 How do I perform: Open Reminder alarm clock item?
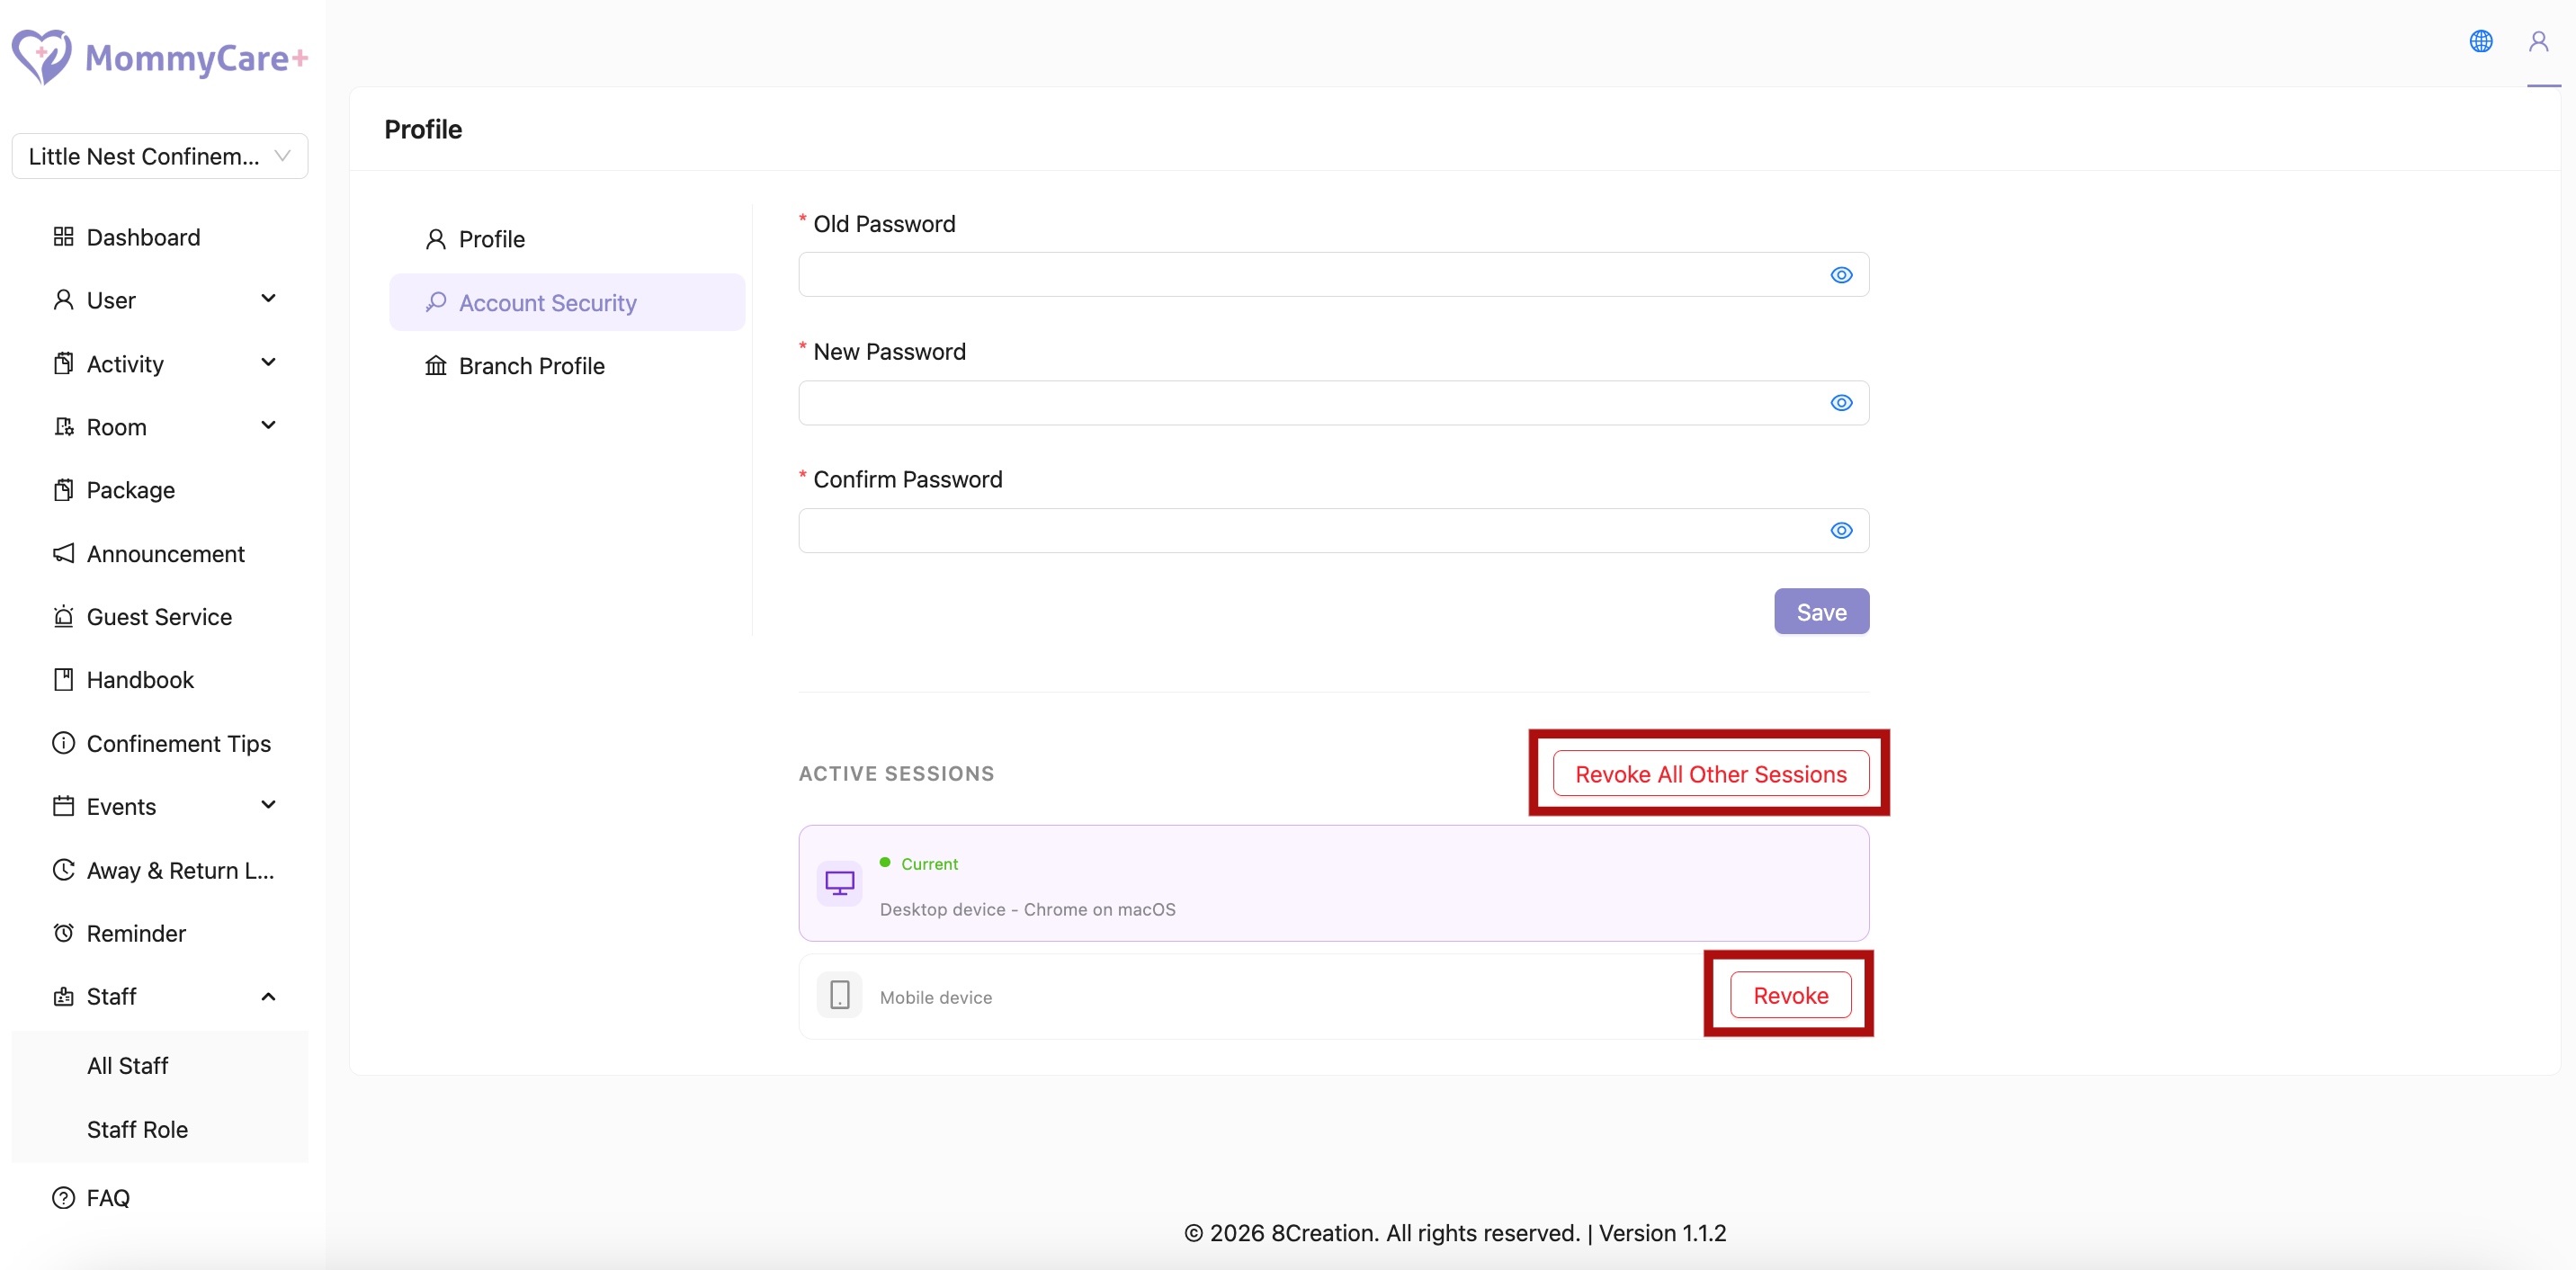click(x=136, y=932)
